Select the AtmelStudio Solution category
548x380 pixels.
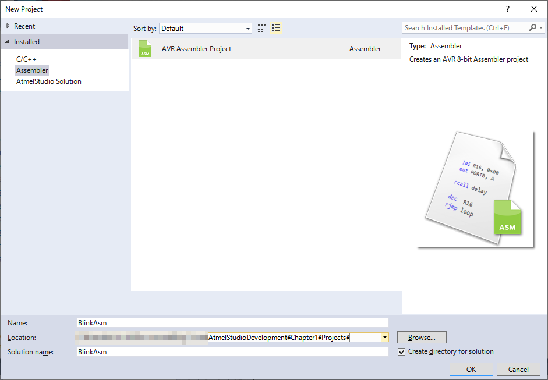tap(48, 81)
